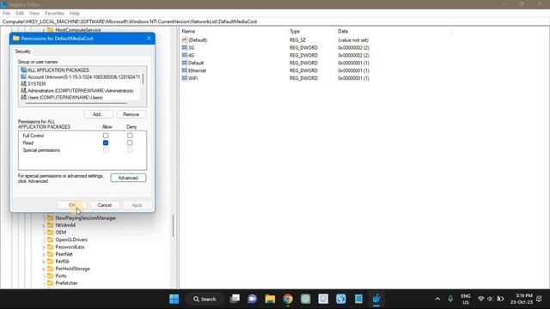
Task: Click the Type column header
Action: click(x=295, y=31)
